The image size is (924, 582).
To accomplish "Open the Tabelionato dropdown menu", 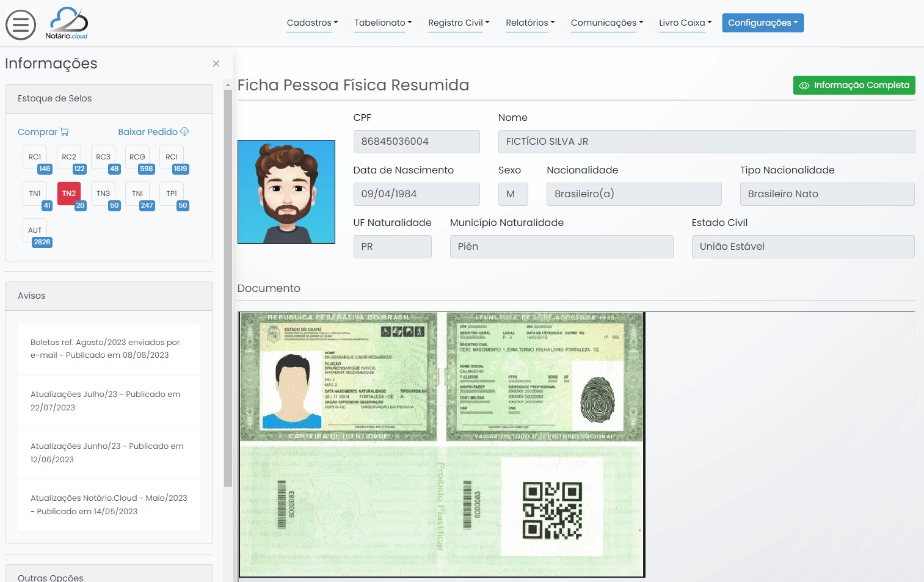I will click(x=383, y=23).
